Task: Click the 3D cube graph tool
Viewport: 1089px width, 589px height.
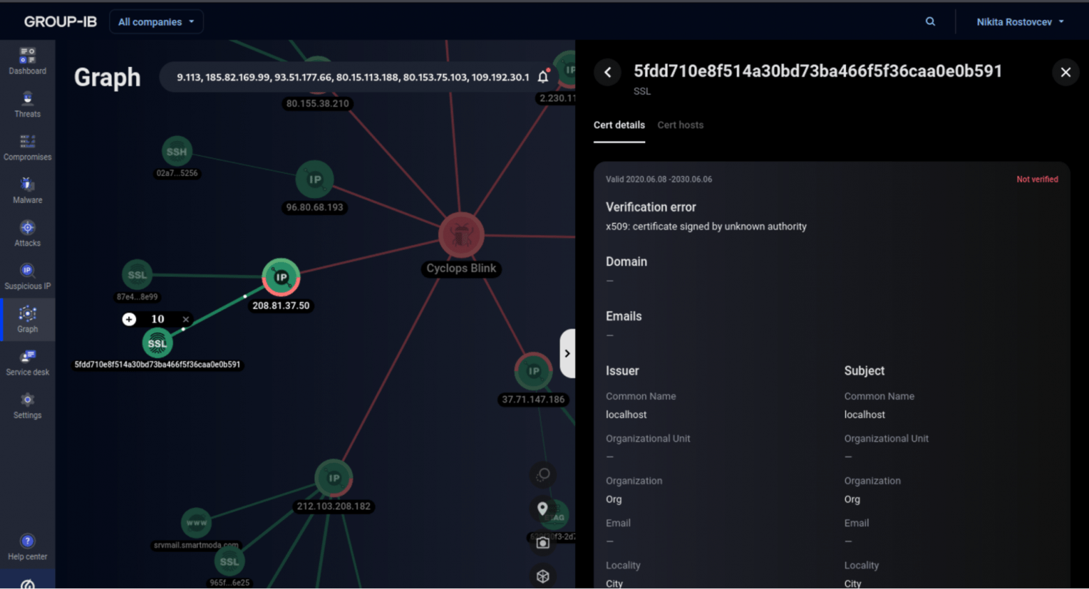Action: (543, 576)
